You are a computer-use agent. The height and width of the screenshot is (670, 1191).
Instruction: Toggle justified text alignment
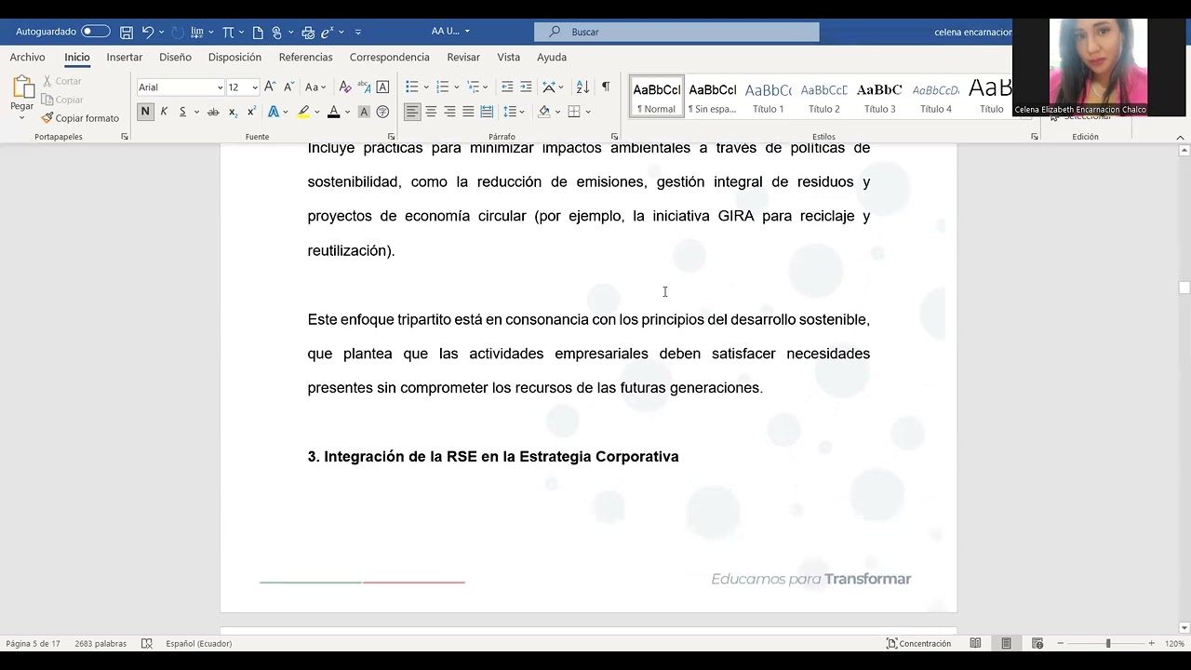pyautogui.click(x=468, y=112)
